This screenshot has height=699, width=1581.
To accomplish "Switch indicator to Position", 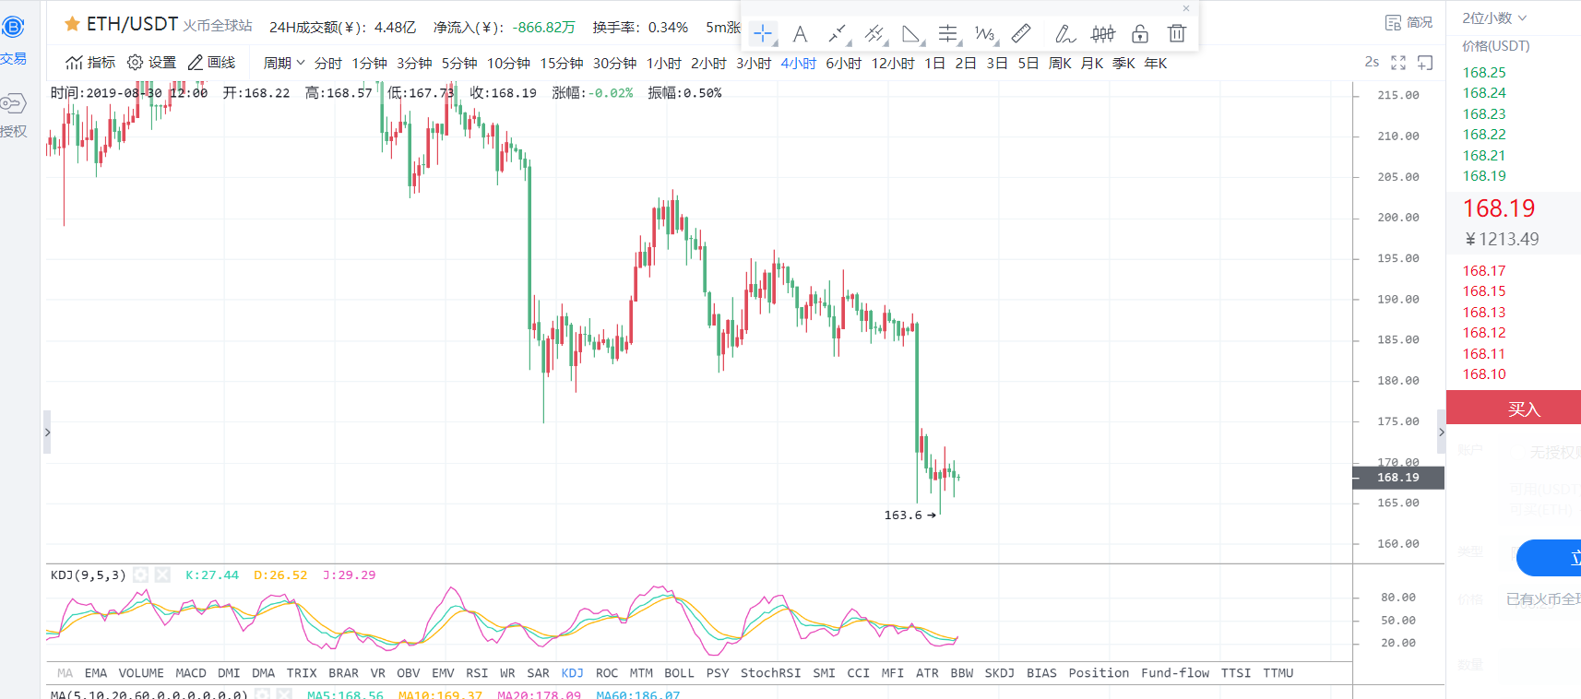I will point(1099,673).
